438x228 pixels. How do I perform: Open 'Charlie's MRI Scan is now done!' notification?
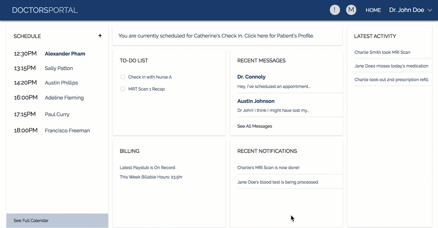click(268, 167)
